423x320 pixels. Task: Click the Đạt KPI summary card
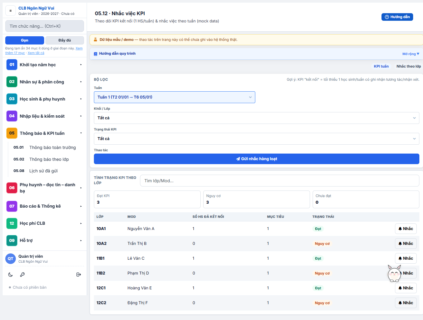147,199
